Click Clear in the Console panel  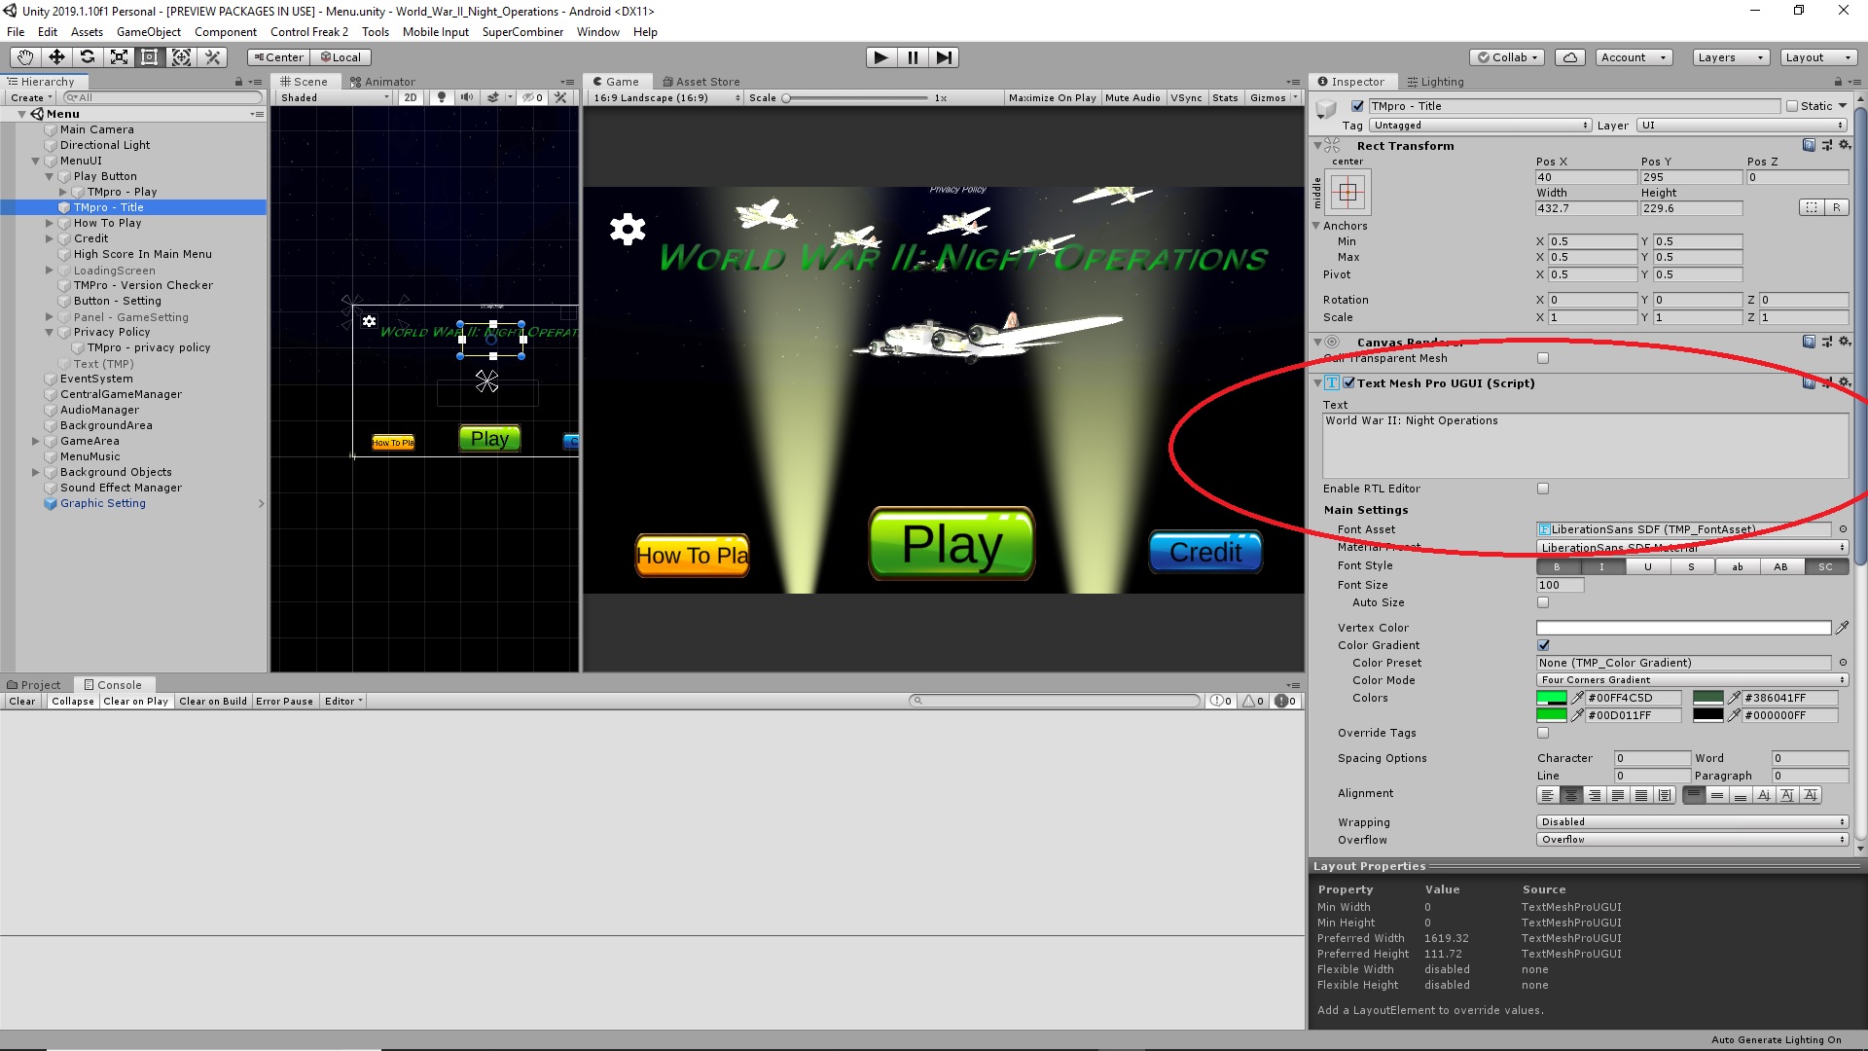[x=21, y=701]
